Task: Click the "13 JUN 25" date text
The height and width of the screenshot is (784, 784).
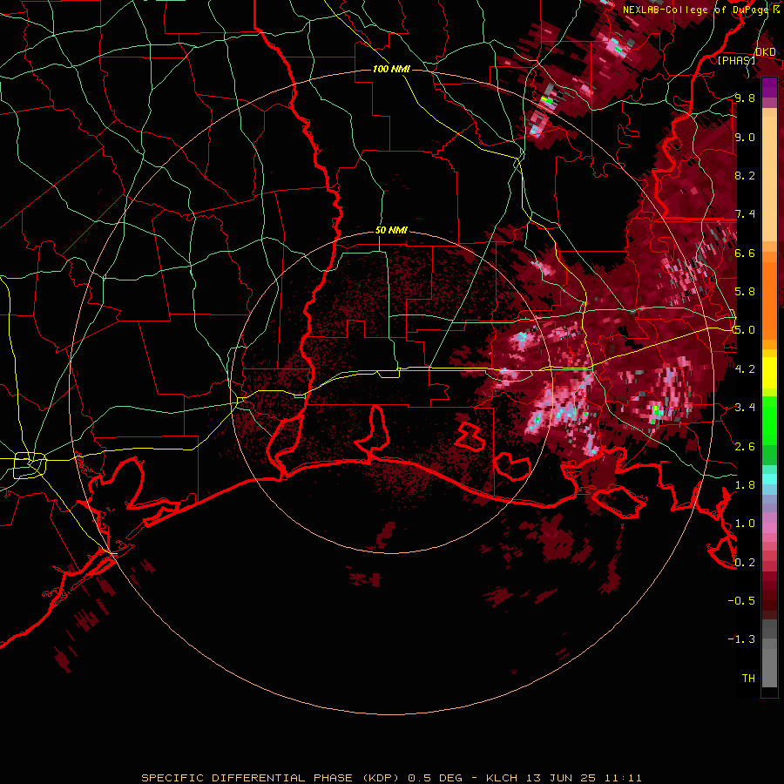Action: tap(561, 778)
